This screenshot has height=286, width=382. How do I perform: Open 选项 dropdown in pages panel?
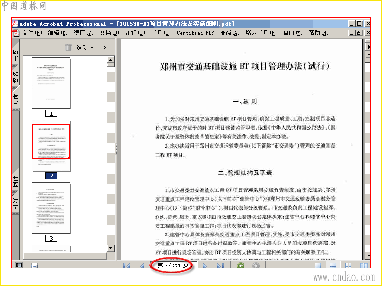click(85, 47)
